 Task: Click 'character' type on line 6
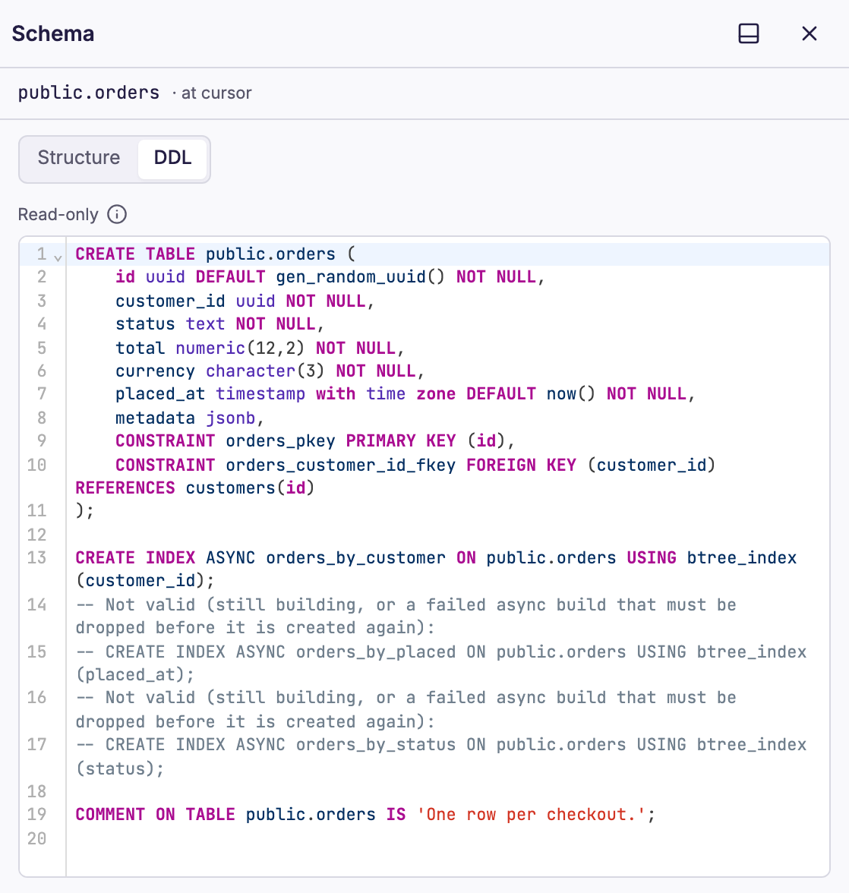[251, 371]
